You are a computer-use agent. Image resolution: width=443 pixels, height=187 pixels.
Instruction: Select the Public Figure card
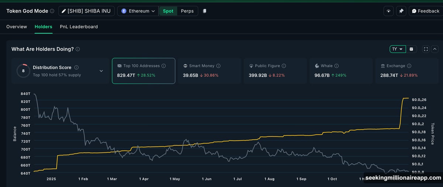275,71
